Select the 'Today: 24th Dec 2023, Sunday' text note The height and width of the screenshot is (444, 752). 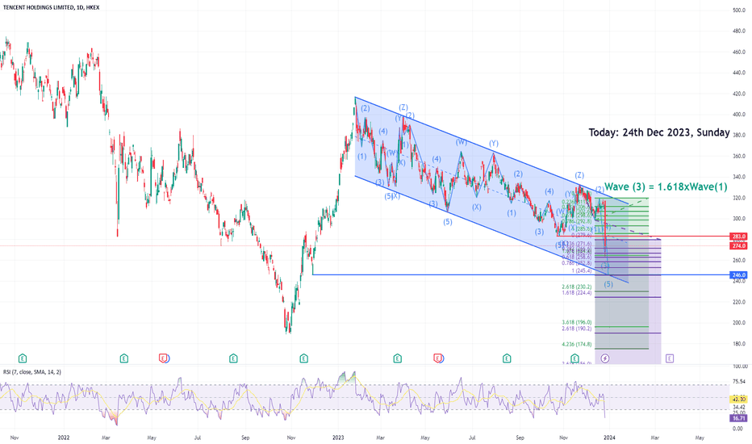point(659,132)
